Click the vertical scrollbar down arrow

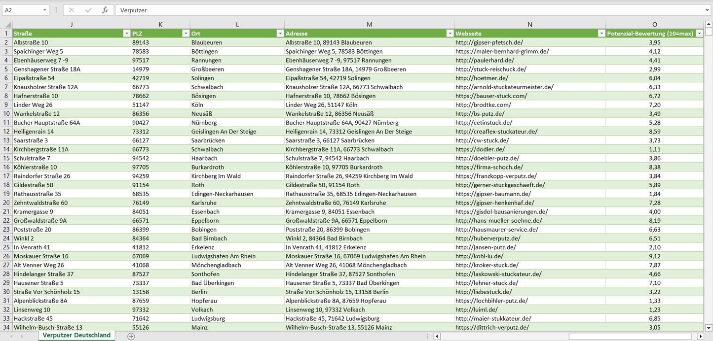[709, 327]
